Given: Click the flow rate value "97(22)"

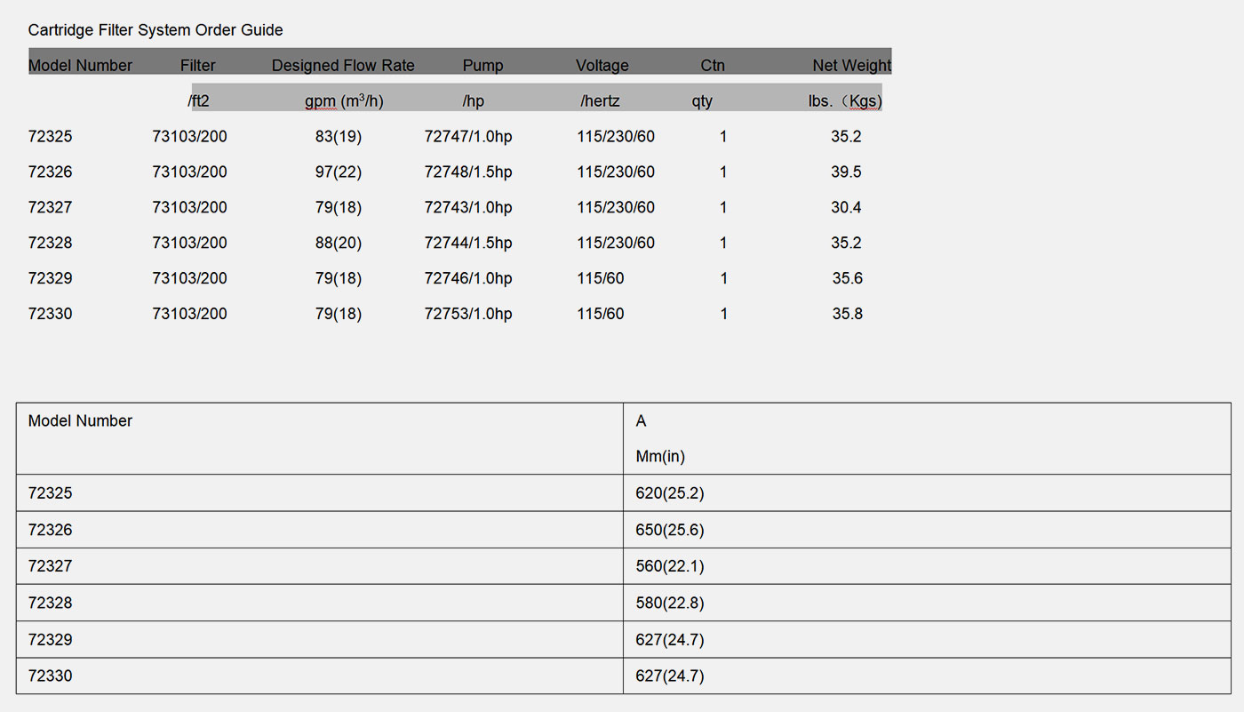Looking at the screenshot, I should pos(339,172).
